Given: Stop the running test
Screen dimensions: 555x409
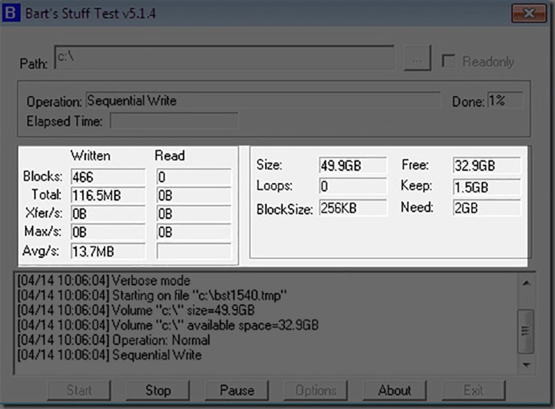Looking at the screenshot, I should coord(158,390).
